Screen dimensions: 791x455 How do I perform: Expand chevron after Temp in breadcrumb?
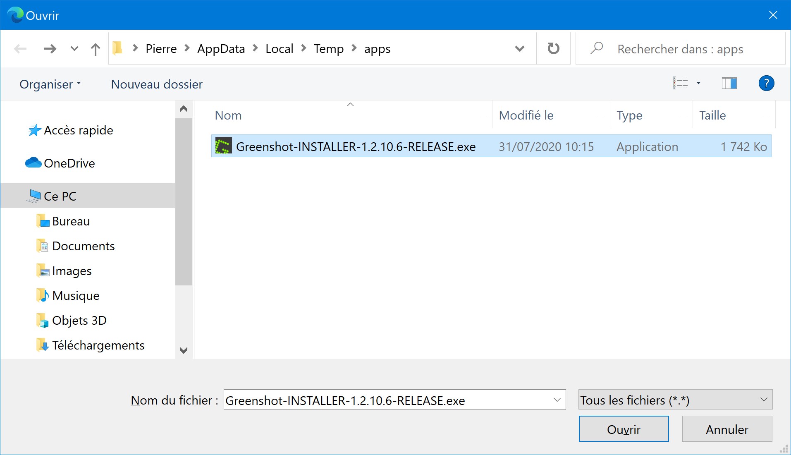(354, 48)
